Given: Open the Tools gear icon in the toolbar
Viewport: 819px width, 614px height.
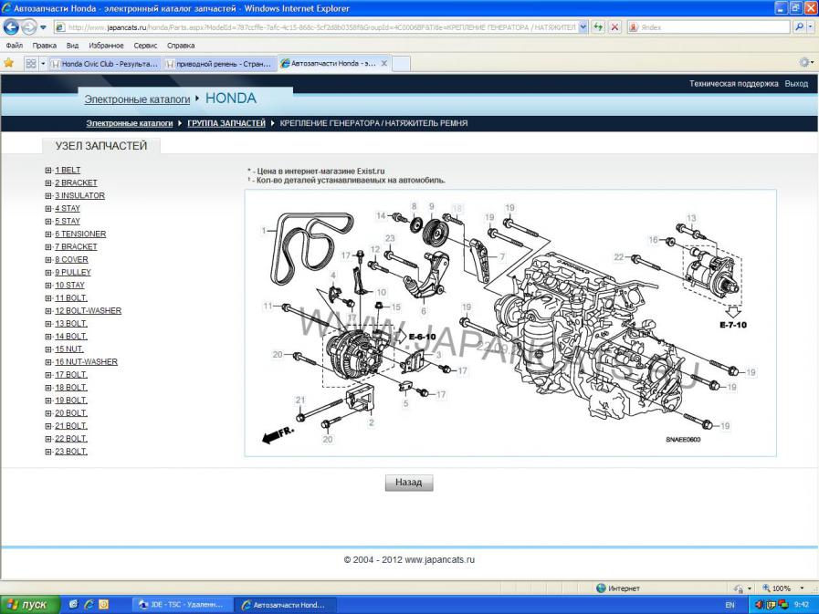Looking at the screenshot, I should coord(803,63).
